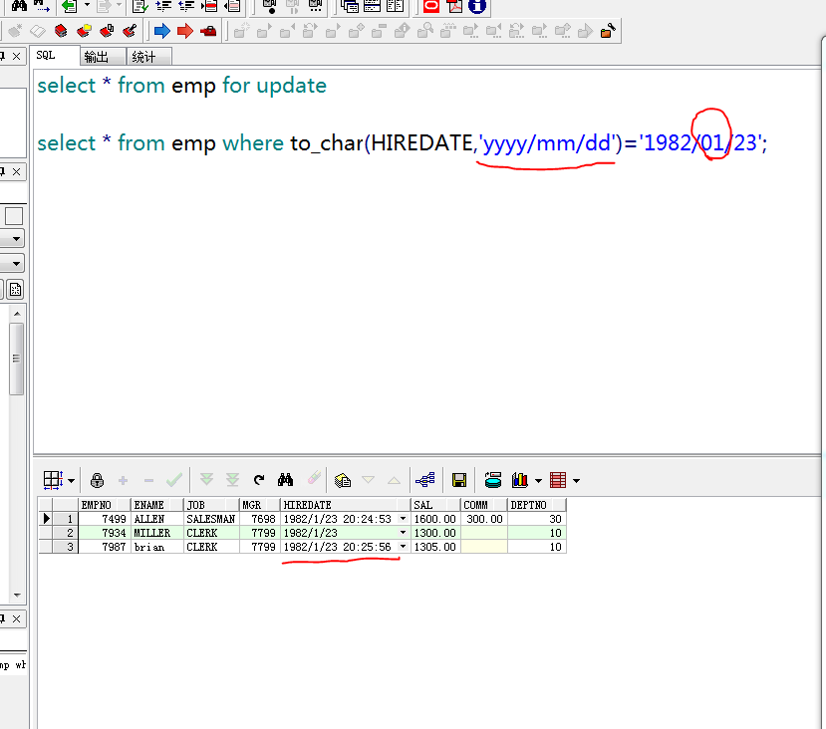The width and height of the screenshot is (826, 729).
Task: Select row number 2 in result grid
Action: [x=66, y=533]
